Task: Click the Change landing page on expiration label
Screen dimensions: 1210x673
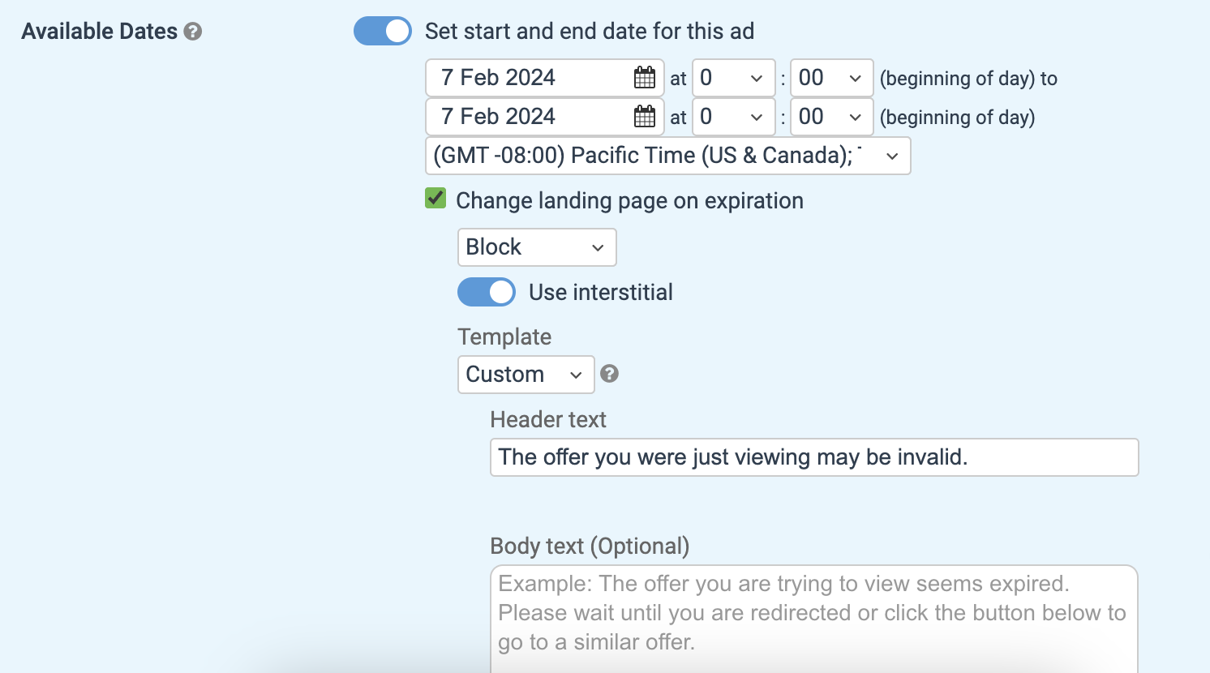Action: (630, 201)
